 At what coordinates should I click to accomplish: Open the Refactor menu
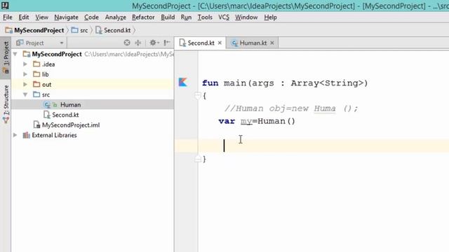pyautogui.click(x=143, y=17)
